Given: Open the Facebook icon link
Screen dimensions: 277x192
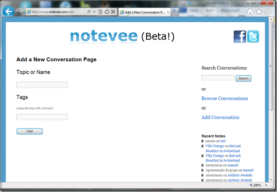Looking at the screenshot, I should click(240, 36).
